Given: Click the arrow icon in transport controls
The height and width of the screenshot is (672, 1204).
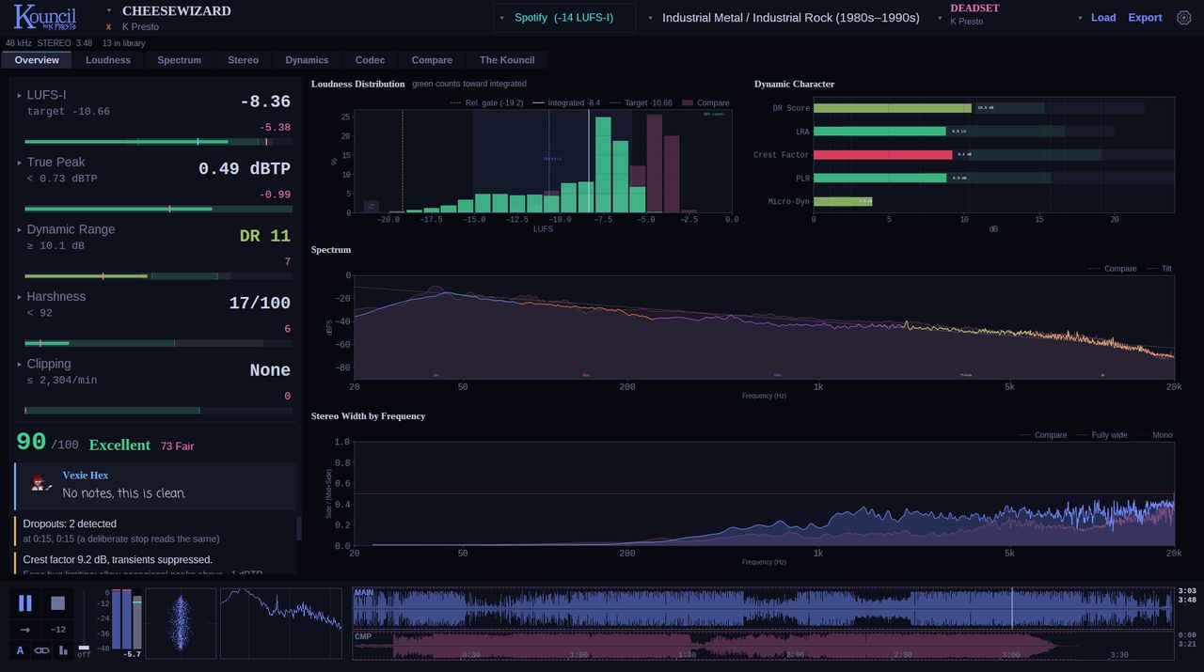Looking at the screenshot, I should coord(25,630).
